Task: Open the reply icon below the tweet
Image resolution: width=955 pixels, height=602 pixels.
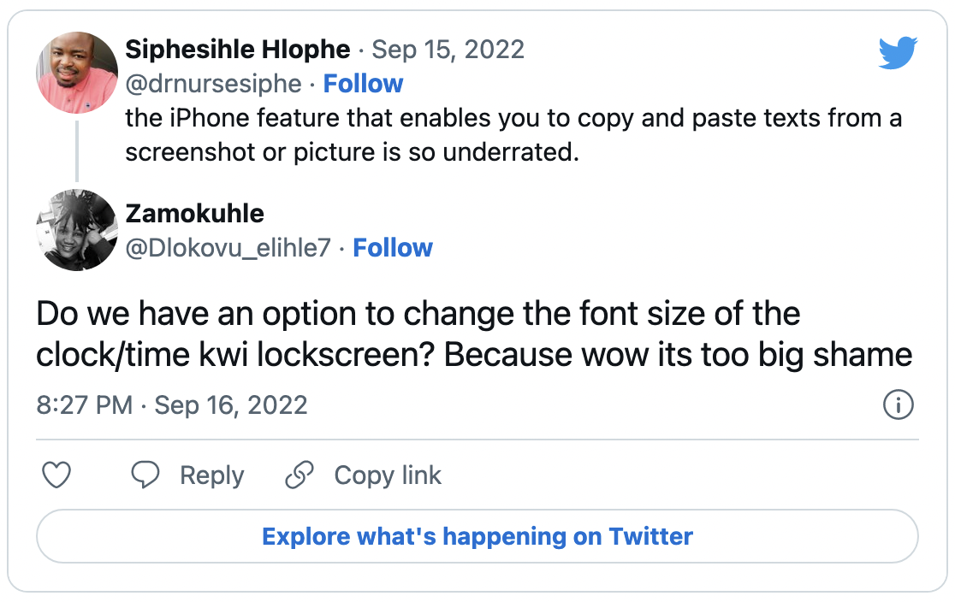Action: pos(145,475)
